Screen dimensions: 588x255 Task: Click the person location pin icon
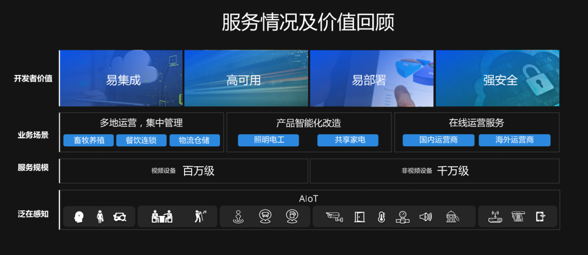238,216
